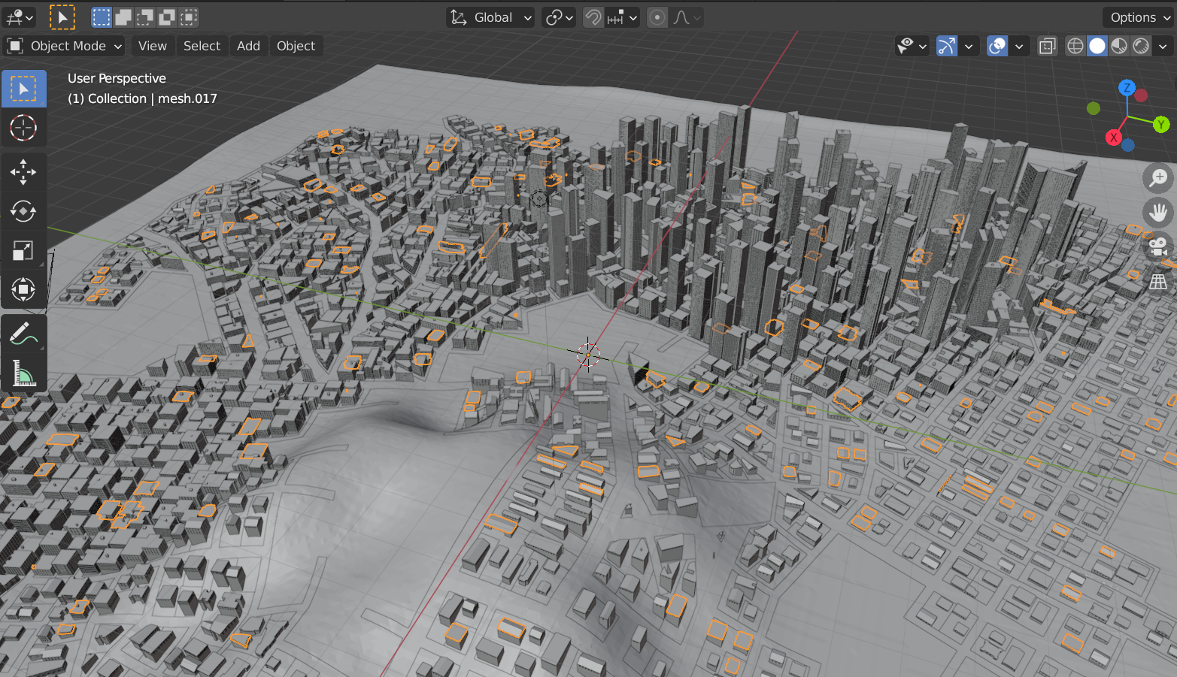1177x677 pixels.
Task: Open proportional editing falloff dropdown
Action: click(x=687, y=17)
